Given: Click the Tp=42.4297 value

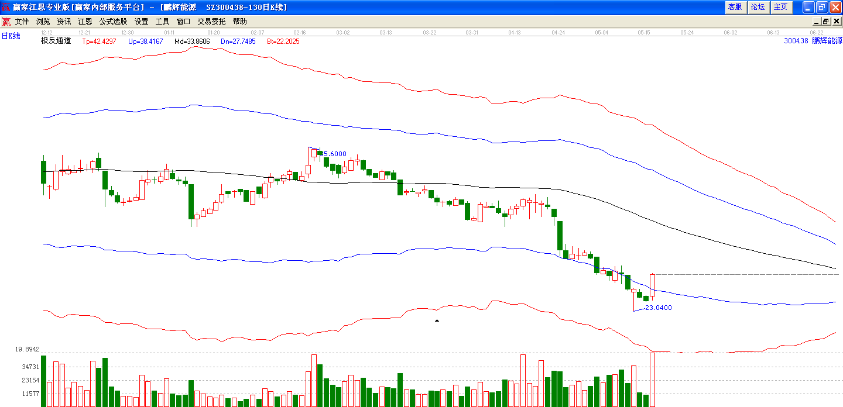Looking at the screenshot, I should [x=99, y=42].
